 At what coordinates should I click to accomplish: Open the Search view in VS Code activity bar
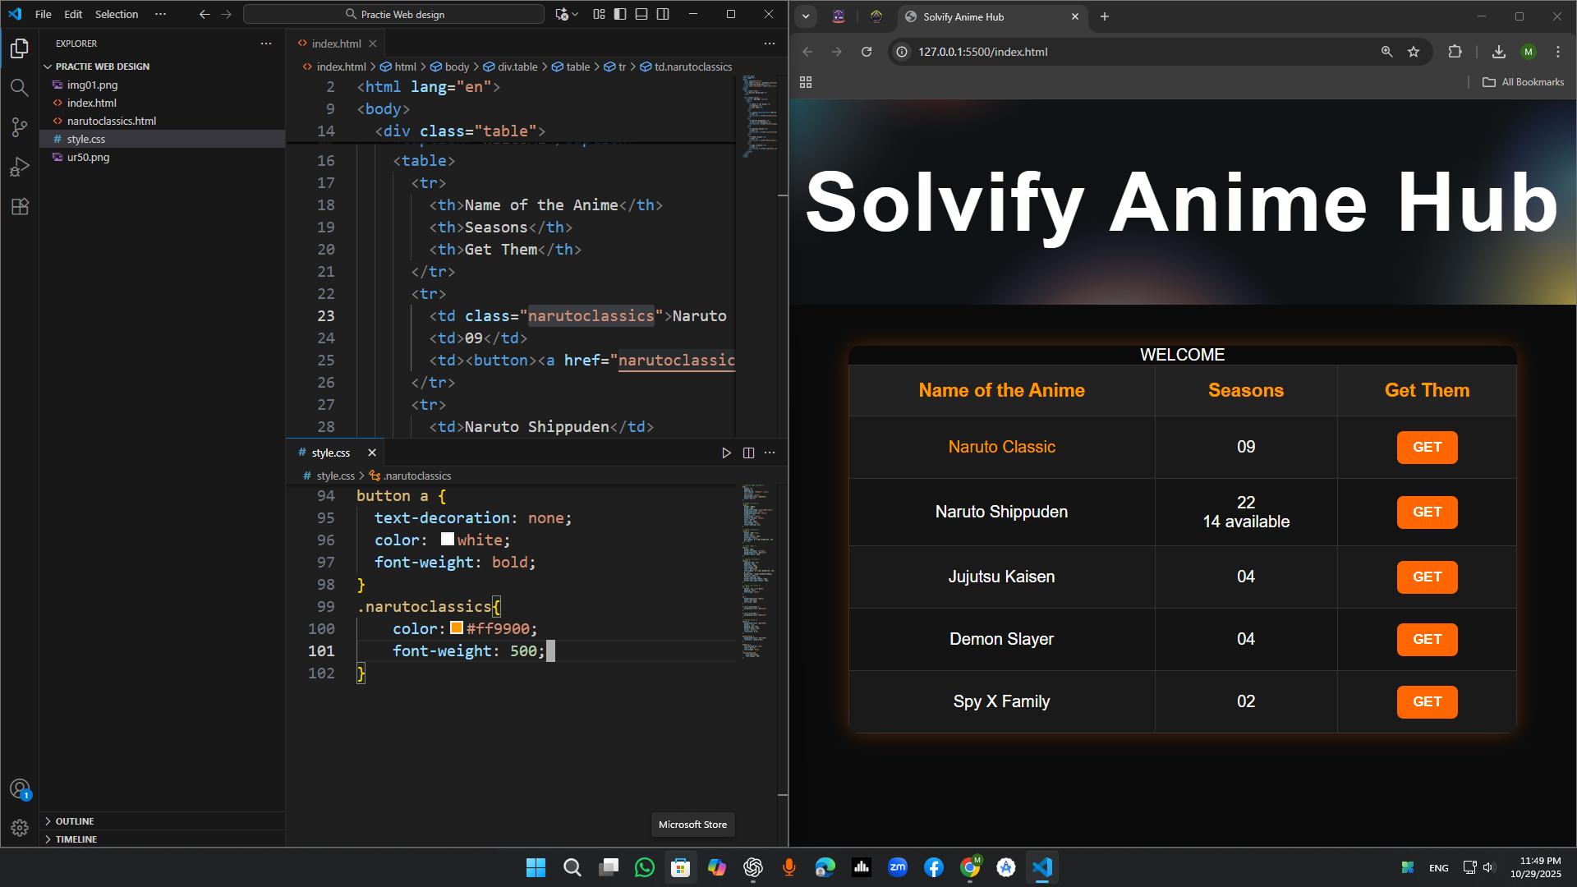click(x=20, y=87)
